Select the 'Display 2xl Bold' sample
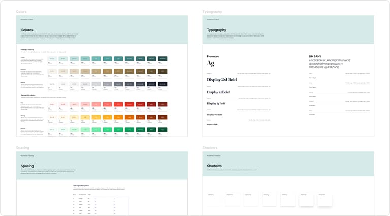 [x=221, y=80]
